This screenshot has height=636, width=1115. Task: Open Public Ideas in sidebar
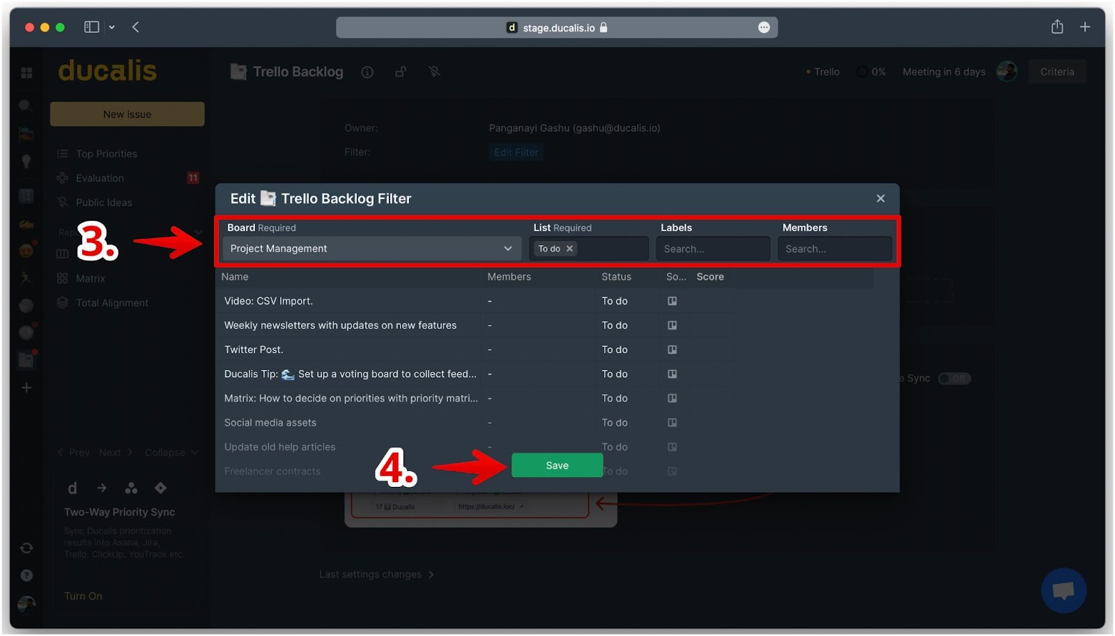point(104,203)
